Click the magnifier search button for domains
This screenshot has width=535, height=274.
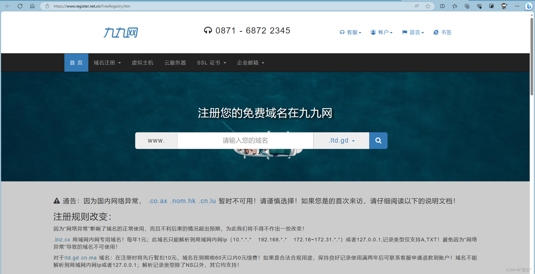tap(378, 141)
